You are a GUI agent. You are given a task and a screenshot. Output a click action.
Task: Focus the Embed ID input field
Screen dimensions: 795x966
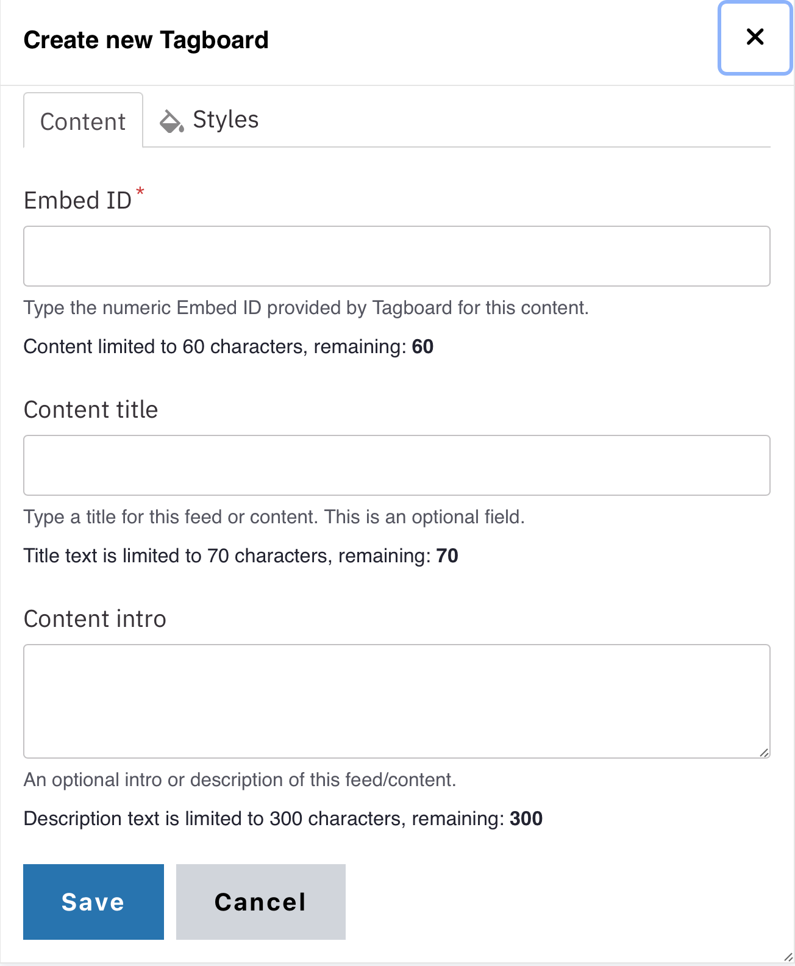click(x=396, y=256)
